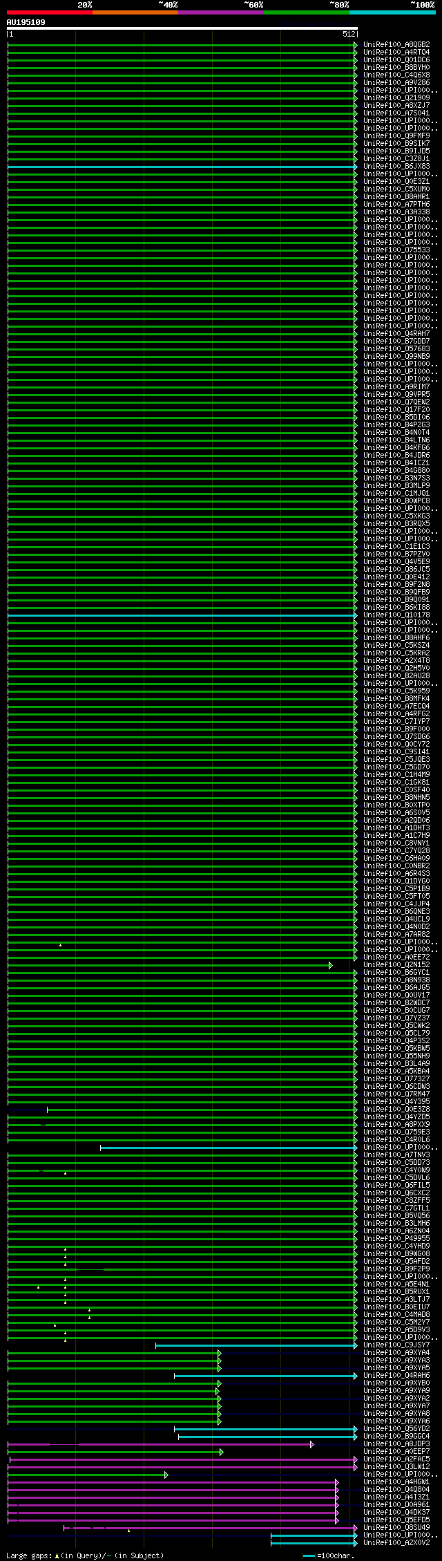The width and height of the screenshot is (442, 1561).
Task: Open hit UniRef100_Q0E3Z8
Action: click(396, 1110)
